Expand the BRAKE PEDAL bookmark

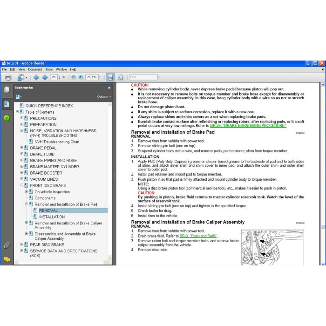[x=22, y=148]
